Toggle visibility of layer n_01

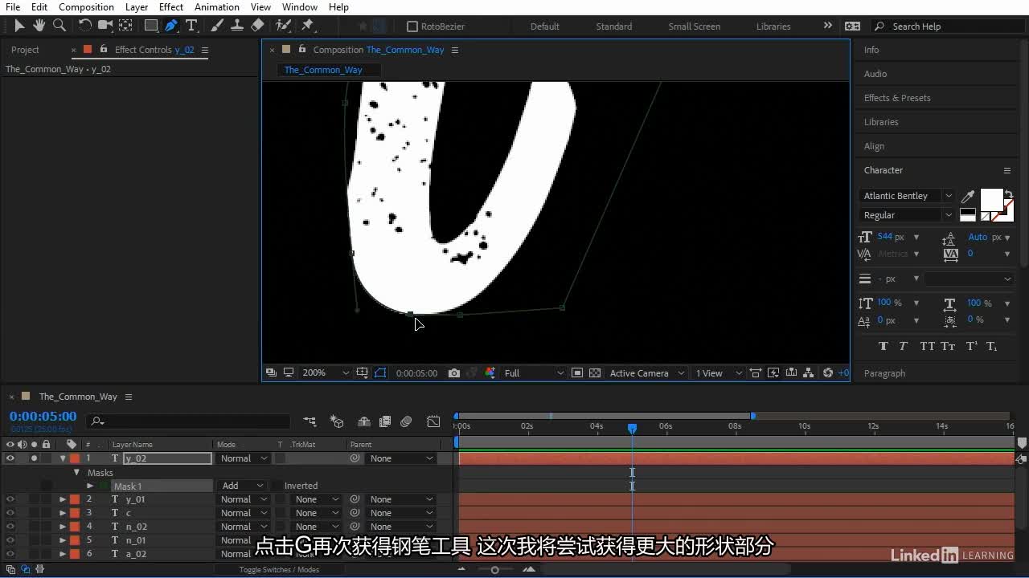pyautogui.click(x=10, y=540)
